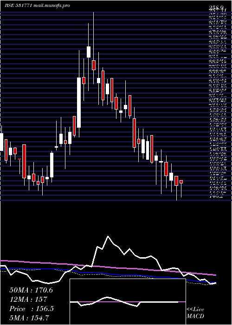Click the Price : 156.5 label
Screen dimensions: 232x325
[x=32, y=309]
